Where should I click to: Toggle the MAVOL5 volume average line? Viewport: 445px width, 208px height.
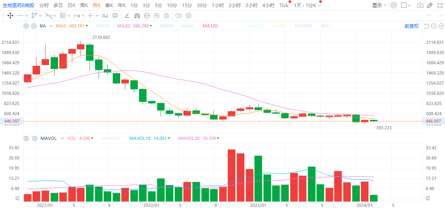[111, 138]
